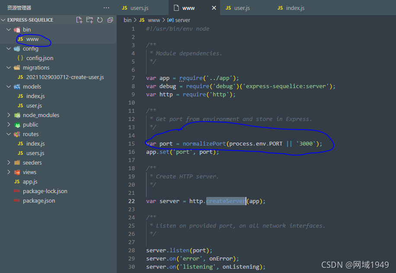The width and height of the screenshot is (396, 273).
Task: Open users.js under routes folder
Action: (x=58, y=153)
